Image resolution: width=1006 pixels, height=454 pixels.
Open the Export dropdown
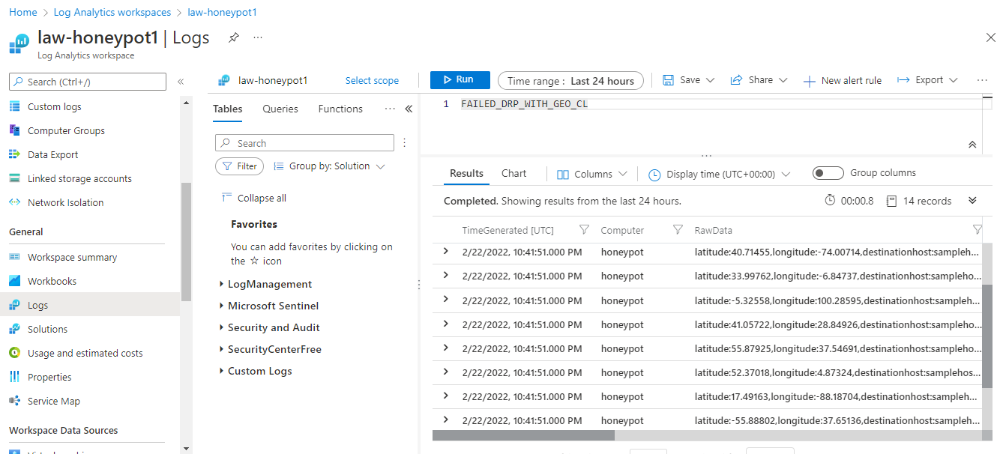pyautogui.click(x=928, y=80)
